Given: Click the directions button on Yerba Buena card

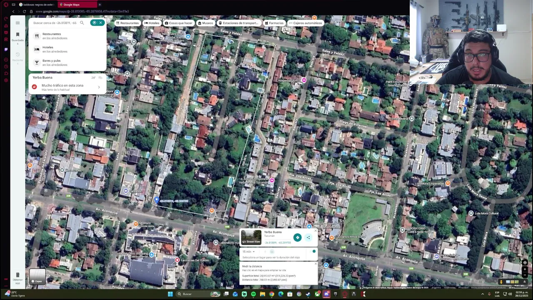Looking at the screenshot, I should point(297,237).
